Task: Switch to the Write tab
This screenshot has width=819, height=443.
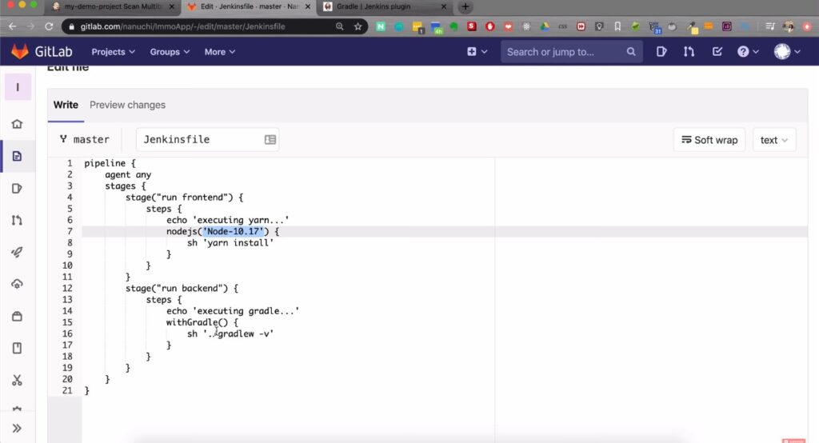Action: click(66, 105)
